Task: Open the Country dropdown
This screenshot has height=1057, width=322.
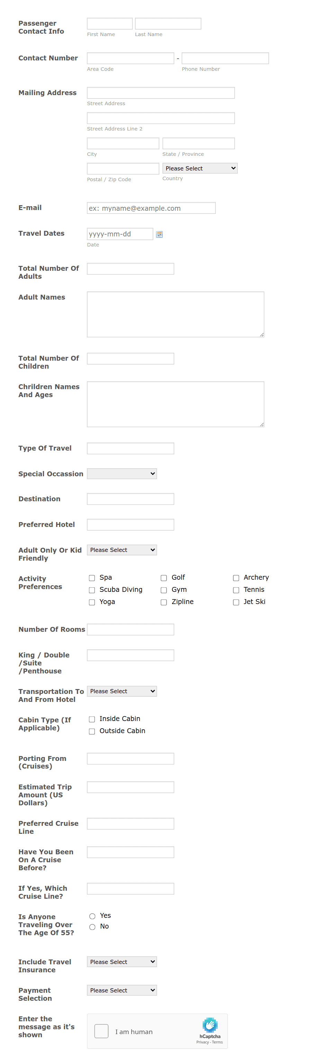Action: coord(200,168)
